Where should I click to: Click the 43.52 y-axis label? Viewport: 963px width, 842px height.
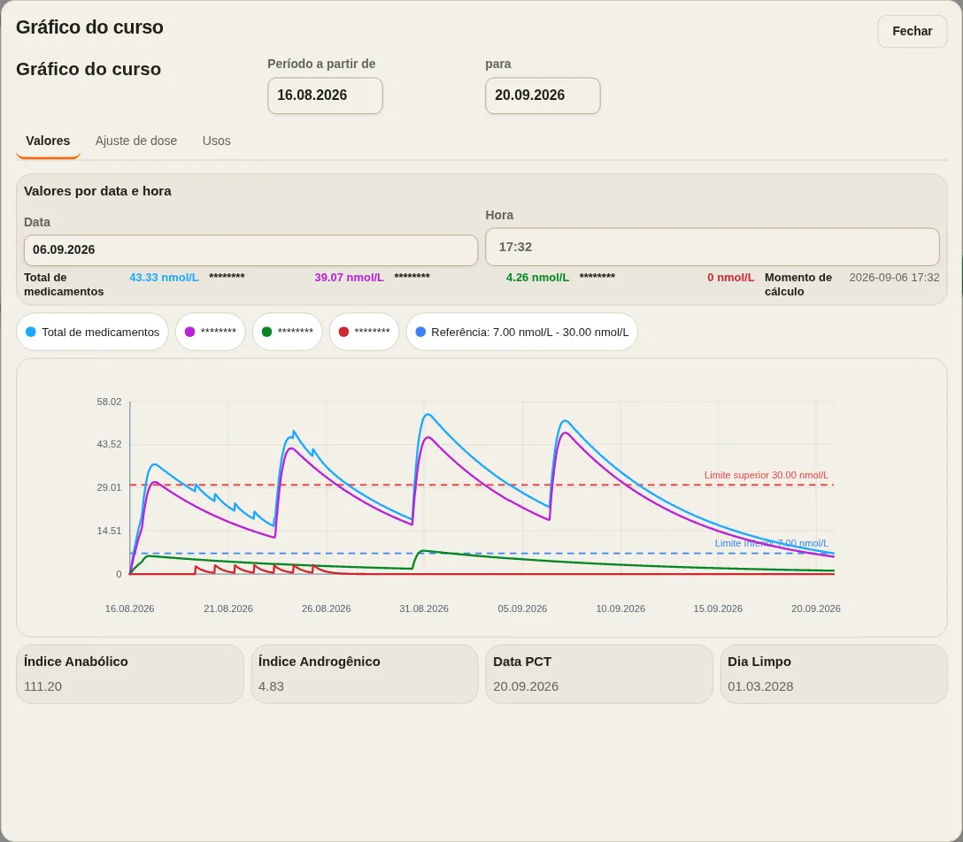click(110, 444)
